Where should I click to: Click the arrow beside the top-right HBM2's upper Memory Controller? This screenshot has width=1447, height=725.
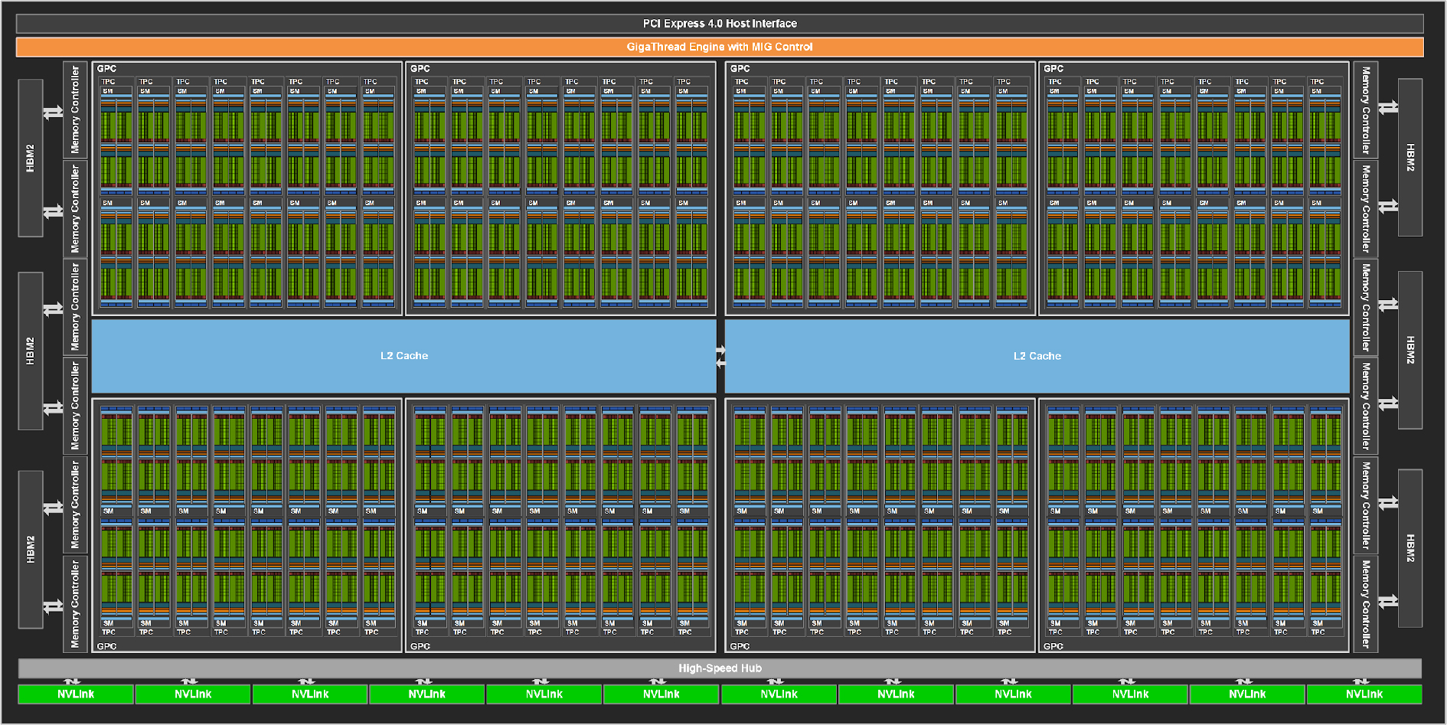[x=1388, y=108]
